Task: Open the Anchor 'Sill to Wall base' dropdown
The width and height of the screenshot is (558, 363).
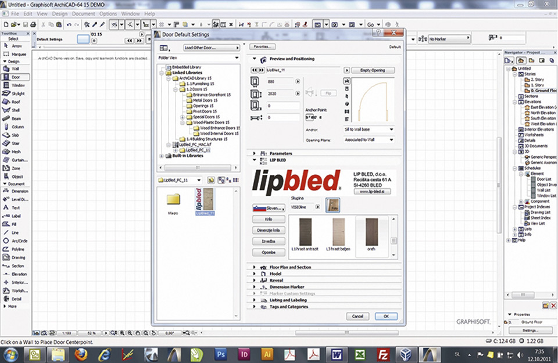Action: tap(369, 130)
